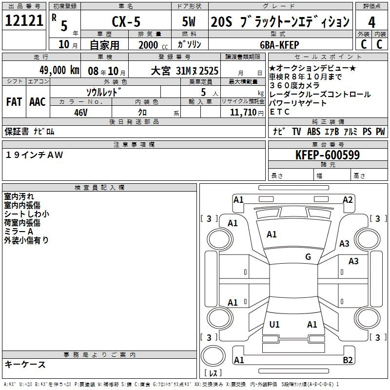
Task: Click the mileage 49,000 km
Action: (x=59, y=70)
